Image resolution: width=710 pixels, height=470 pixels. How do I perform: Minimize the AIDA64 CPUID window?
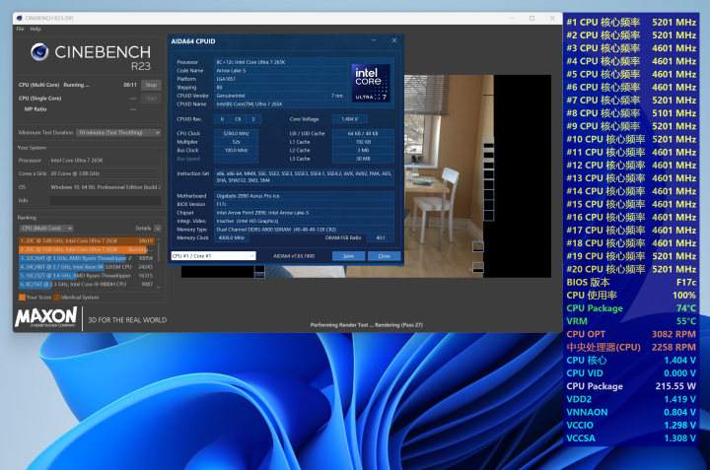(x=374, y=40)
